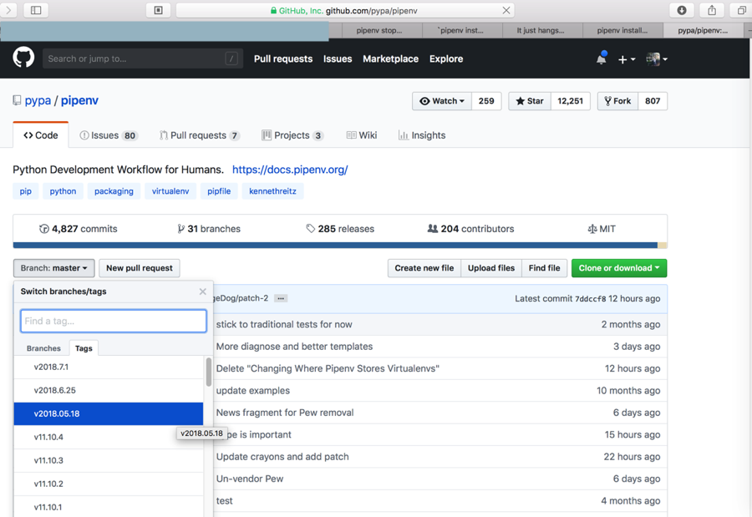This screenshot has width=752, height=517.
Task: Click the slash shortcut icon in search
Action: coord(231,58)
